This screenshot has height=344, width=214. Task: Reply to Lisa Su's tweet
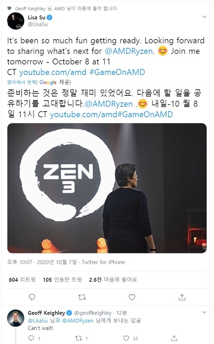tap(32, 297)
